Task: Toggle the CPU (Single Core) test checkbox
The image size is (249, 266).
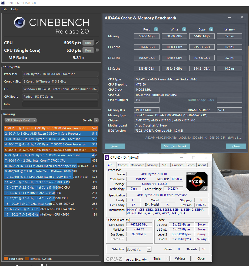Action: click(x=97, y=50)
